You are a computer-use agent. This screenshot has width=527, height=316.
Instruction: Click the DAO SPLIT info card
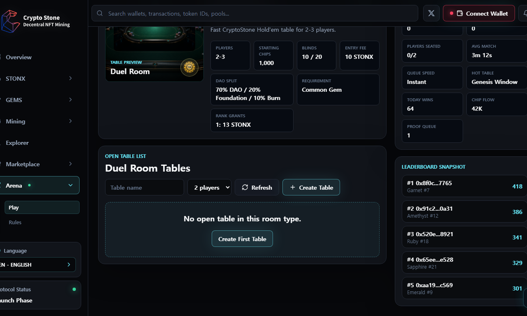[x=252, y=90]
